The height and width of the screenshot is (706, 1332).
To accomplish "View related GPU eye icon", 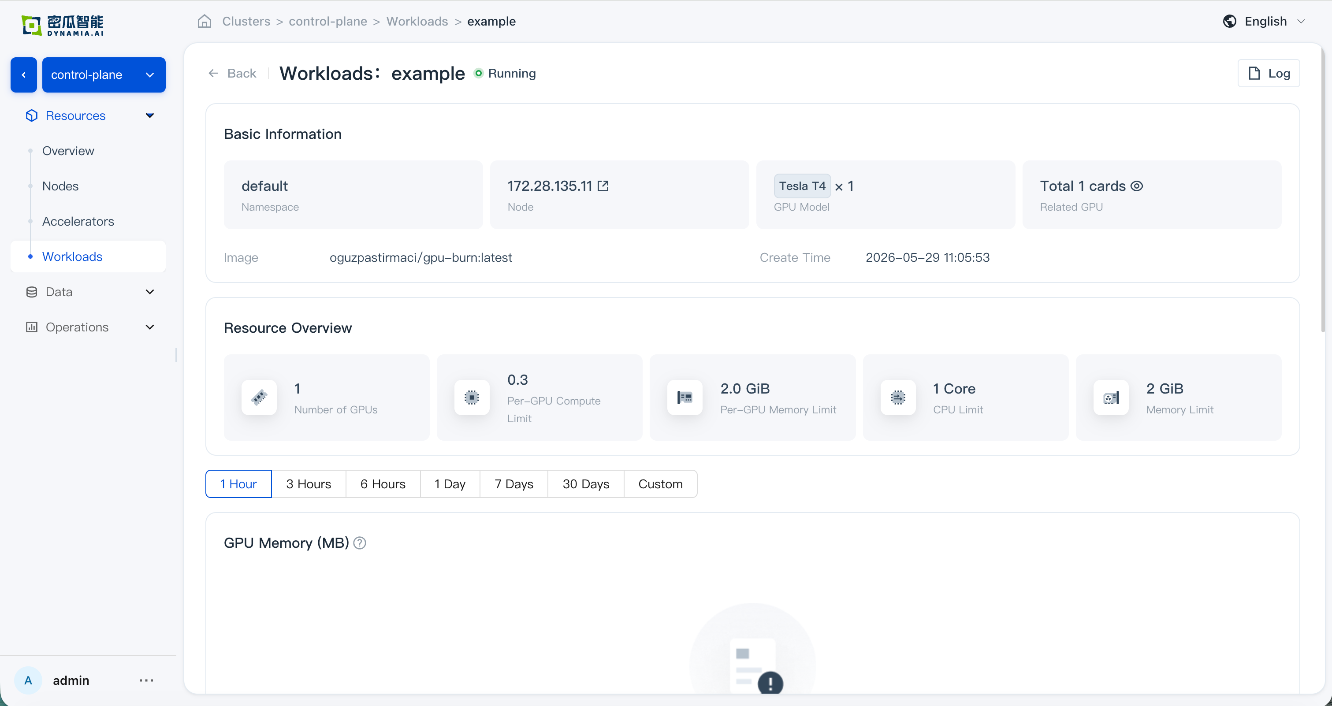I will 1137,186.
